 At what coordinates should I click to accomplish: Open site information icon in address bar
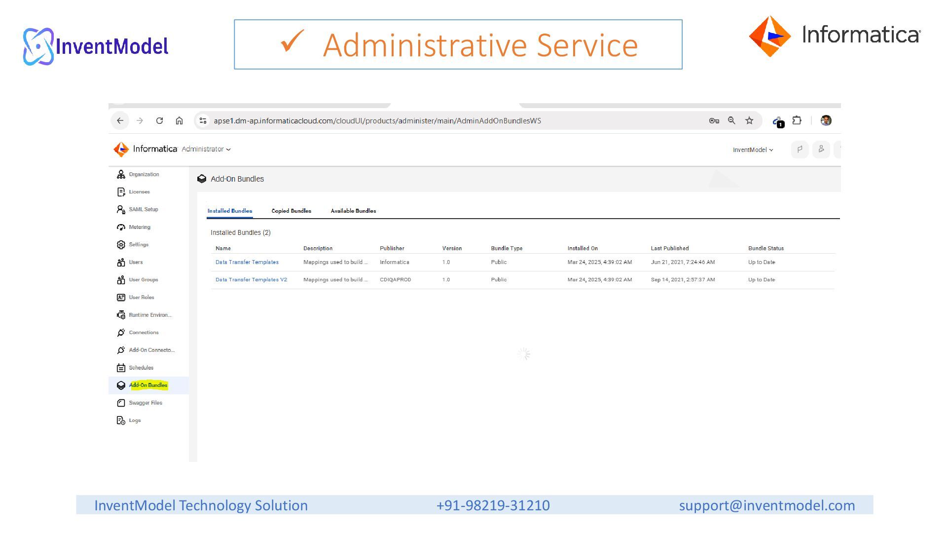click(x=203, y=121)
